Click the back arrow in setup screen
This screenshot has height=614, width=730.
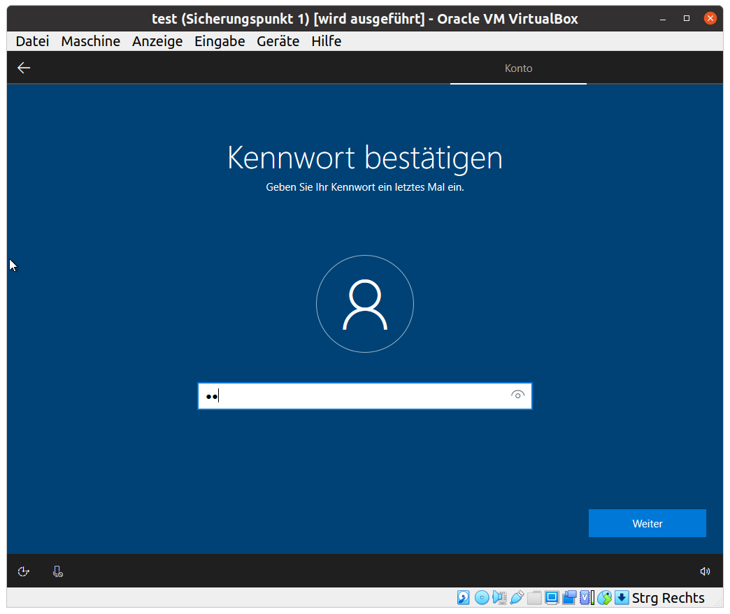tap(24, 68)
